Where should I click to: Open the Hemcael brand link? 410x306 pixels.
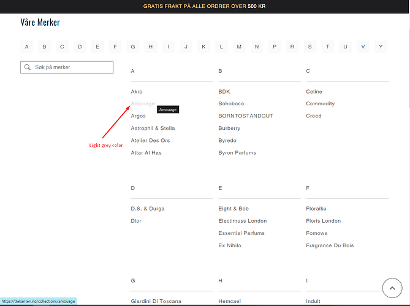click(x=230, y=301)
